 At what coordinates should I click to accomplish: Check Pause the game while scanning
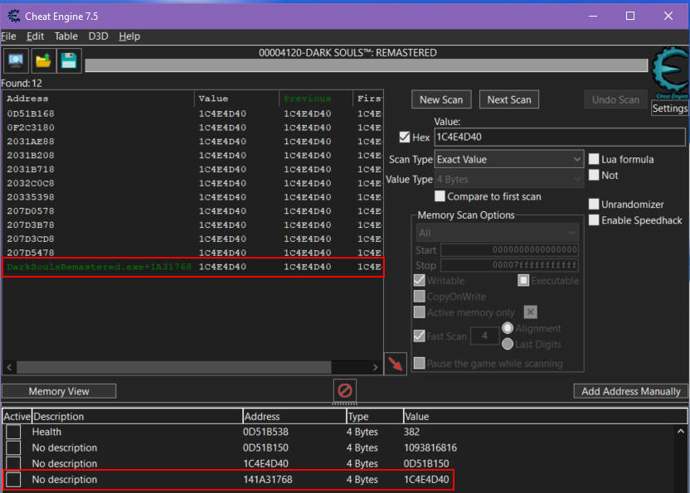tap(420, 363)
